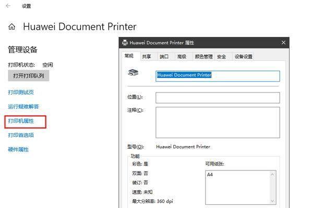
Task: Open the 硬件属性 link
Action: click(x=18, y=149)
